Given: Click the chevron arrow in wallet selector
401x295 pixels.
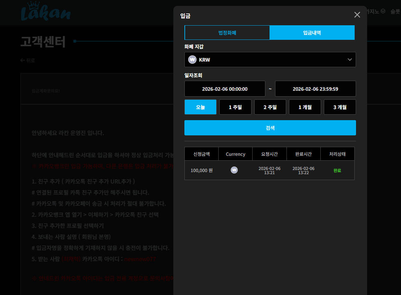Looking at the screenshot, I should point(349,60).
